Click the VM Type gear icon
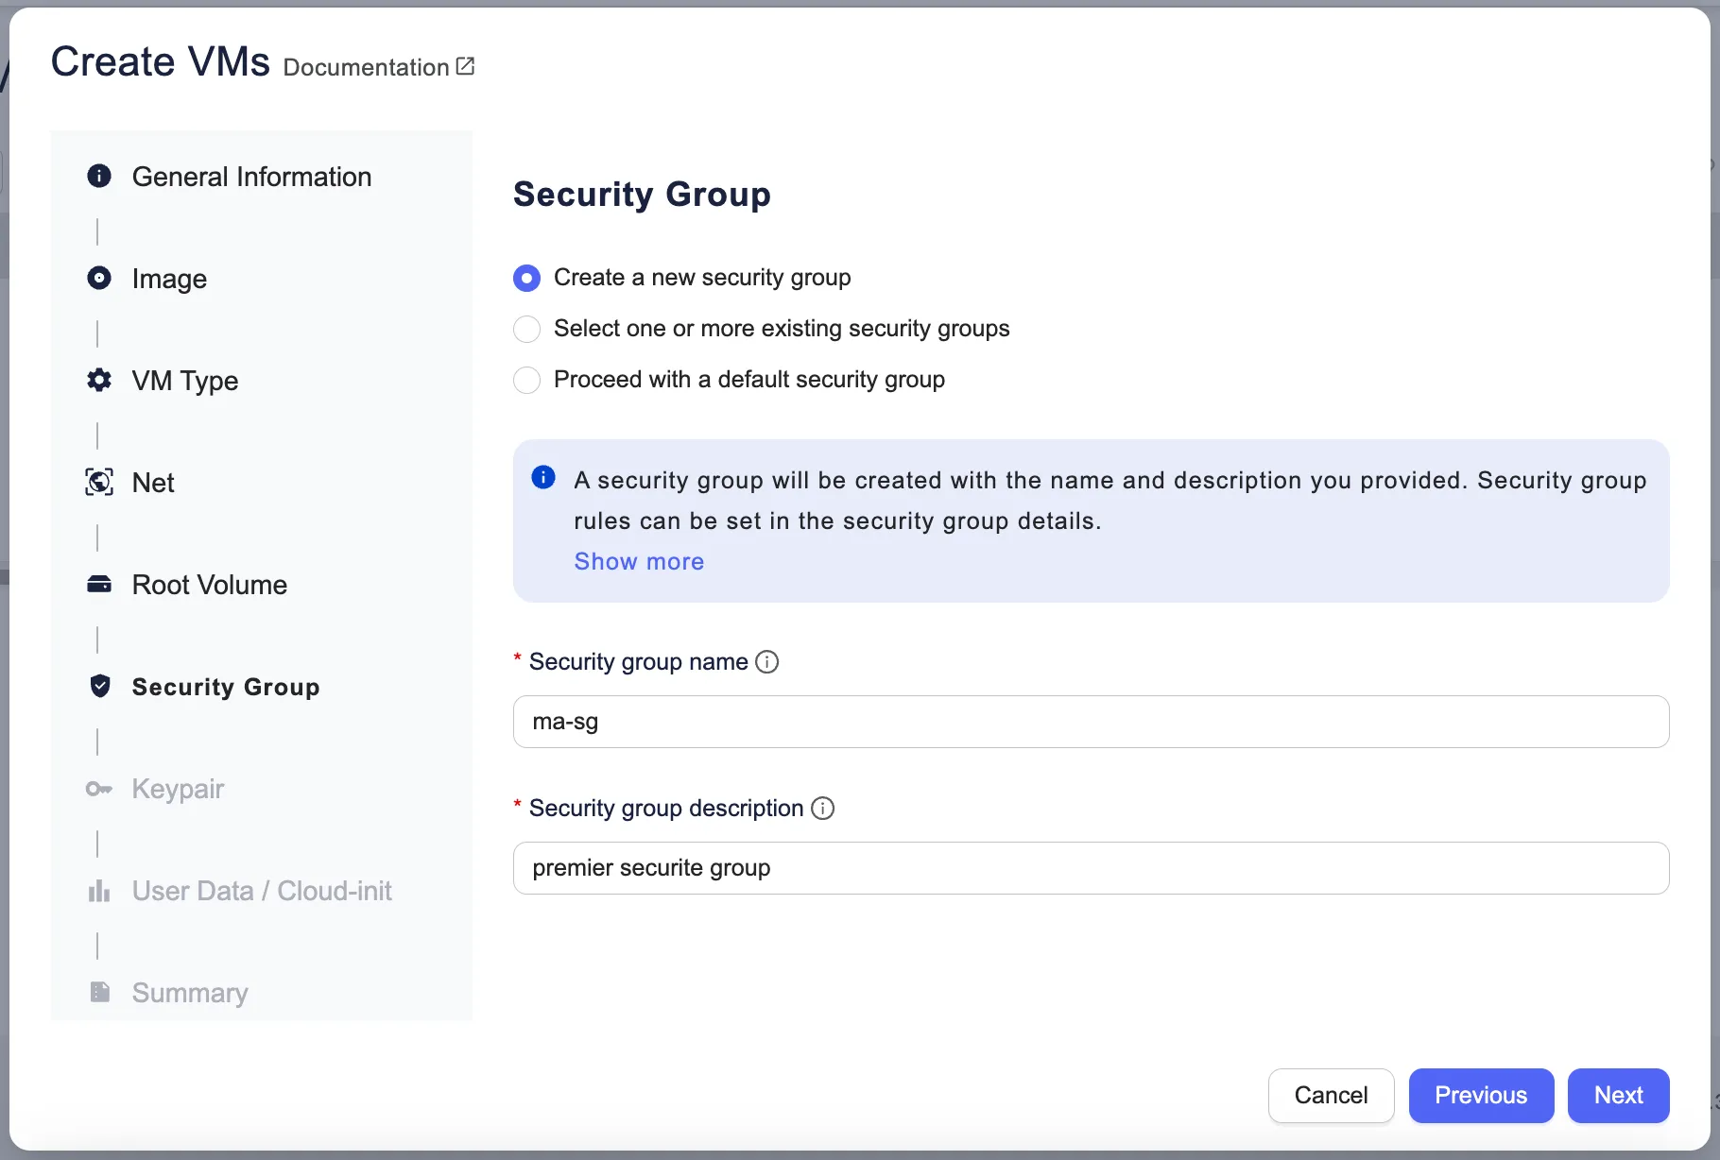The height and width of the screenshot is (1160, 1720). click(99, 380)
